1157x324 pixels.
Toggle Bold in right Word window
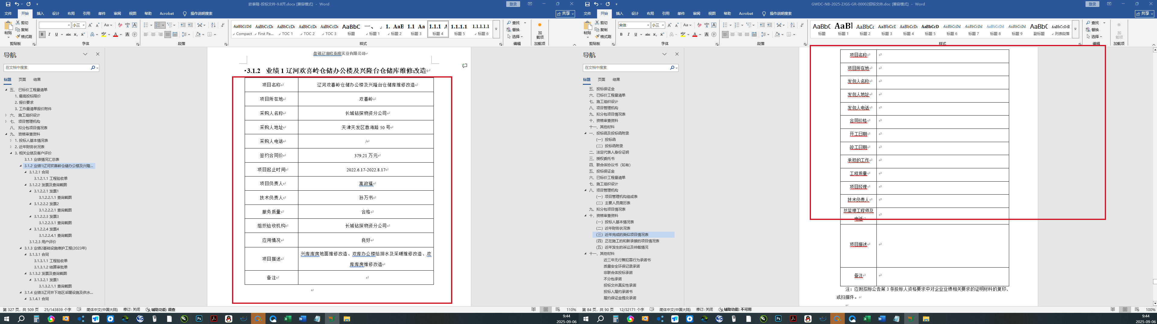click(621, 35)
